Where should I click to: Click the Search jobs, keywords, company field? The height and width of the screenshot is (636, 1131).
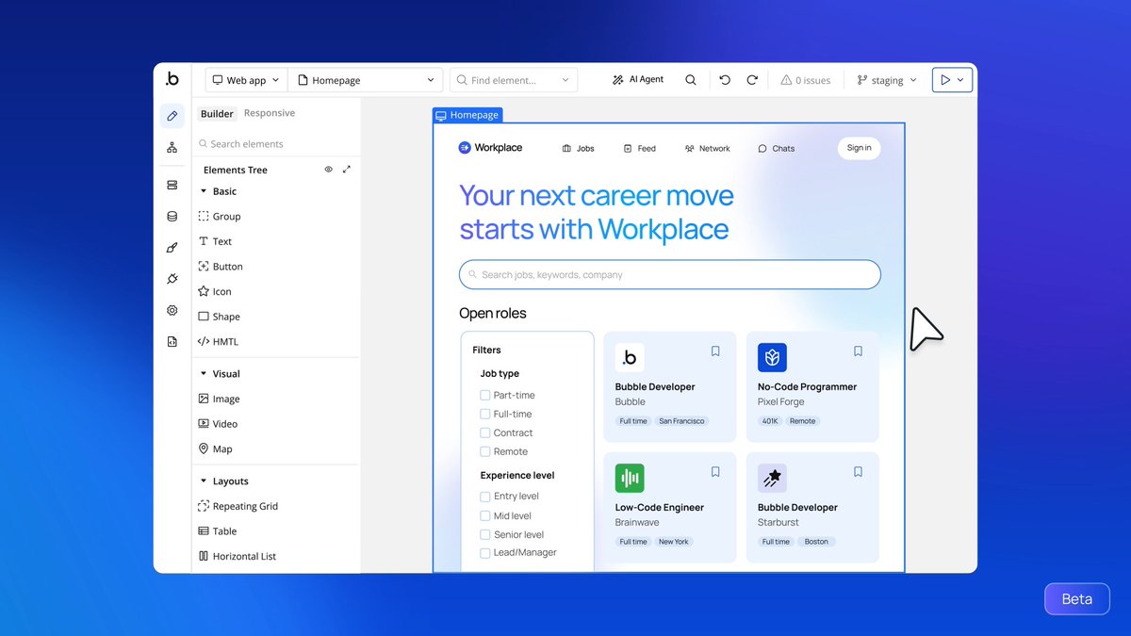pos(670,275)
